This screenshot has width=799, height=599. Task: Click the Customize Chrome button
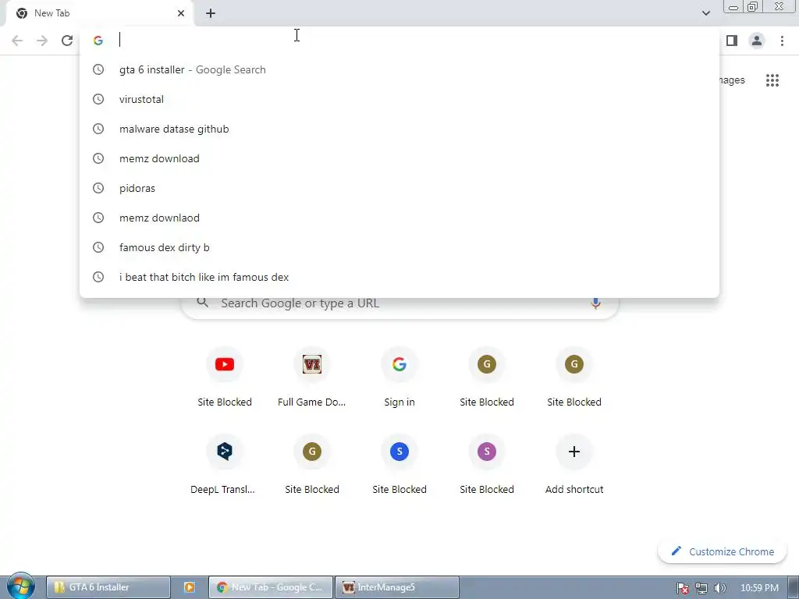(x=722, y=551)
